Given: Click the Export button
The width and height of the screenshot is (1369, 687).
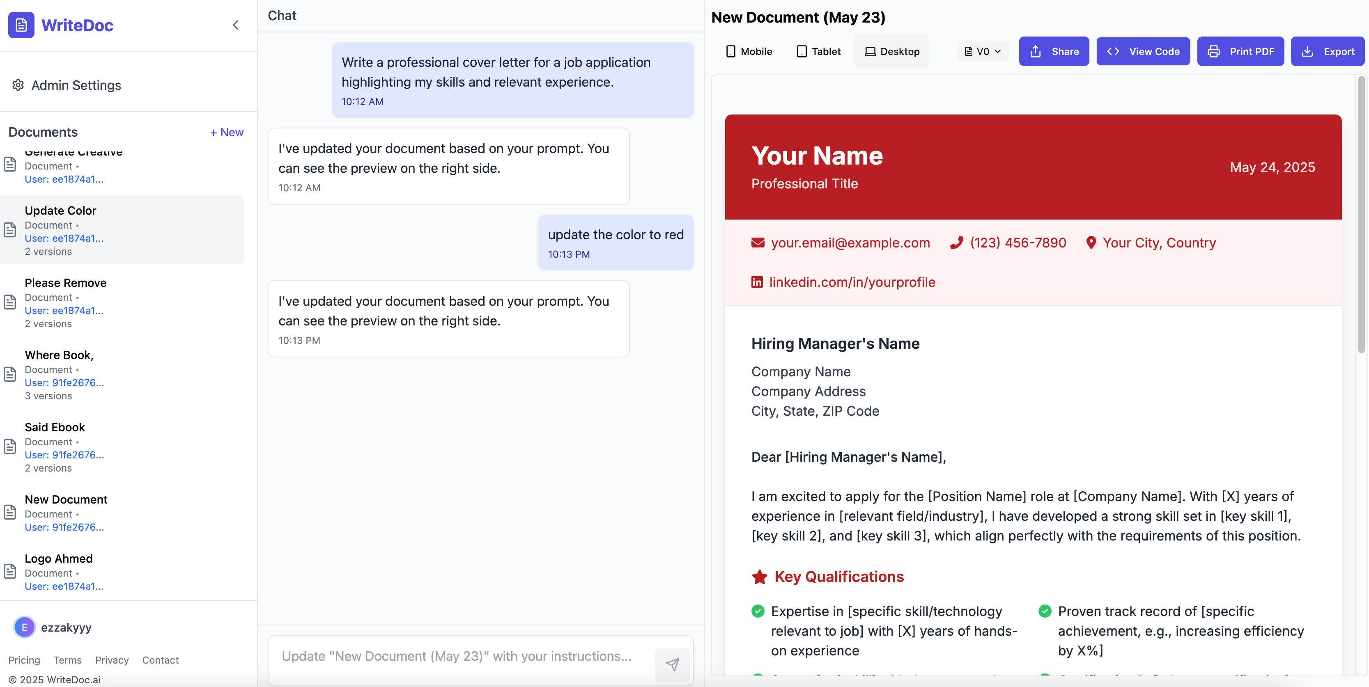Looking at the screenshot, I should [1328, 52].
